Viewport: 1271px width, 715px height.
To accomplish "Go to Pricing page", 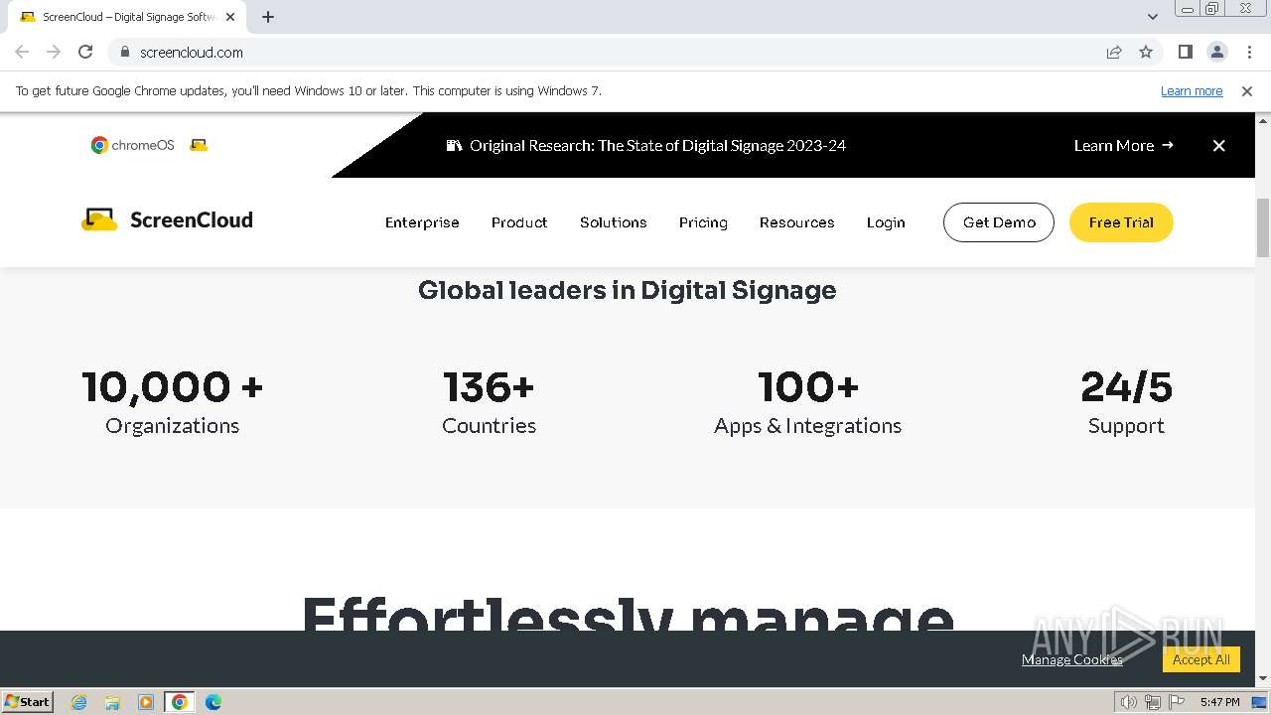I will tap(703, 222).
